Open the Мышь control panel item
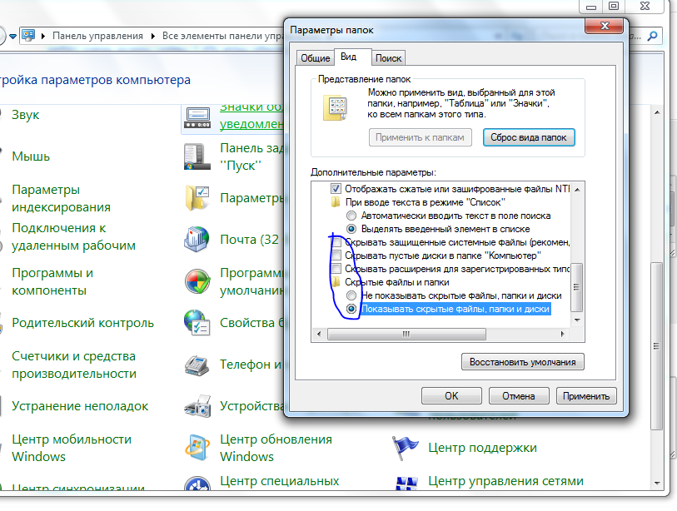The width and height of the screenshot is (677, 511). 31,156
